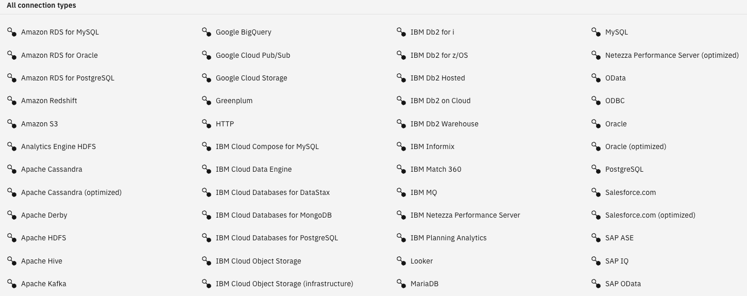Image resolution: width=747 pixels, height=296 pixels.
Task: Choose Amazon RDS for PostgreSQL connection
Action: (x=67, y=78)
